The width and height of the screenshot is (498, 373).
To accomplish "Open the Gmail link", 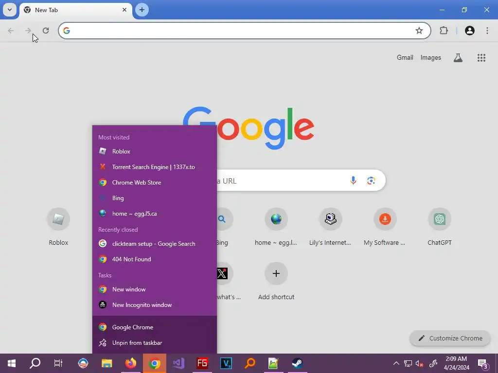I will (x=405, y=57).
